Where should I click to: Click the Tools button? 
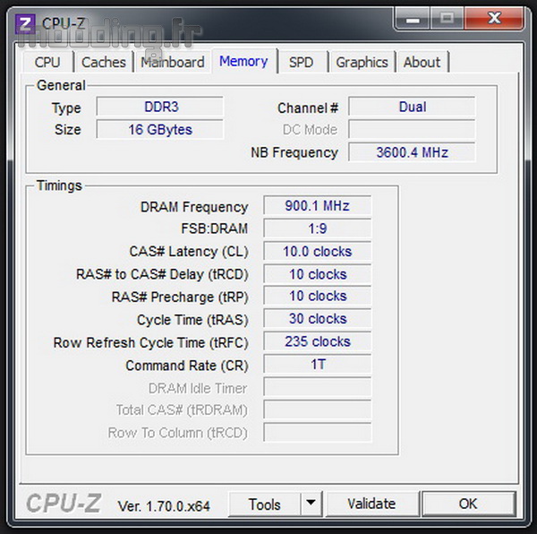pos(265,504)
